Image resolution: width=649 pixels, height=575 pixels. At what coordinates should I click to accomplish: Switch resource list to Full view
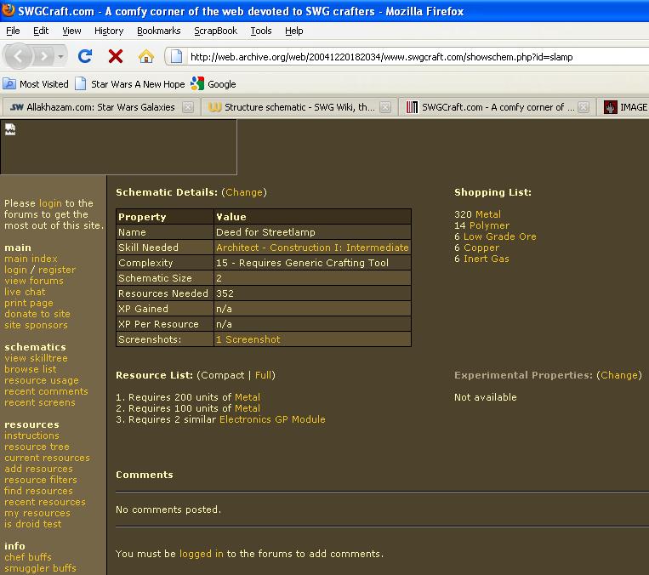(x=264, y=375)
